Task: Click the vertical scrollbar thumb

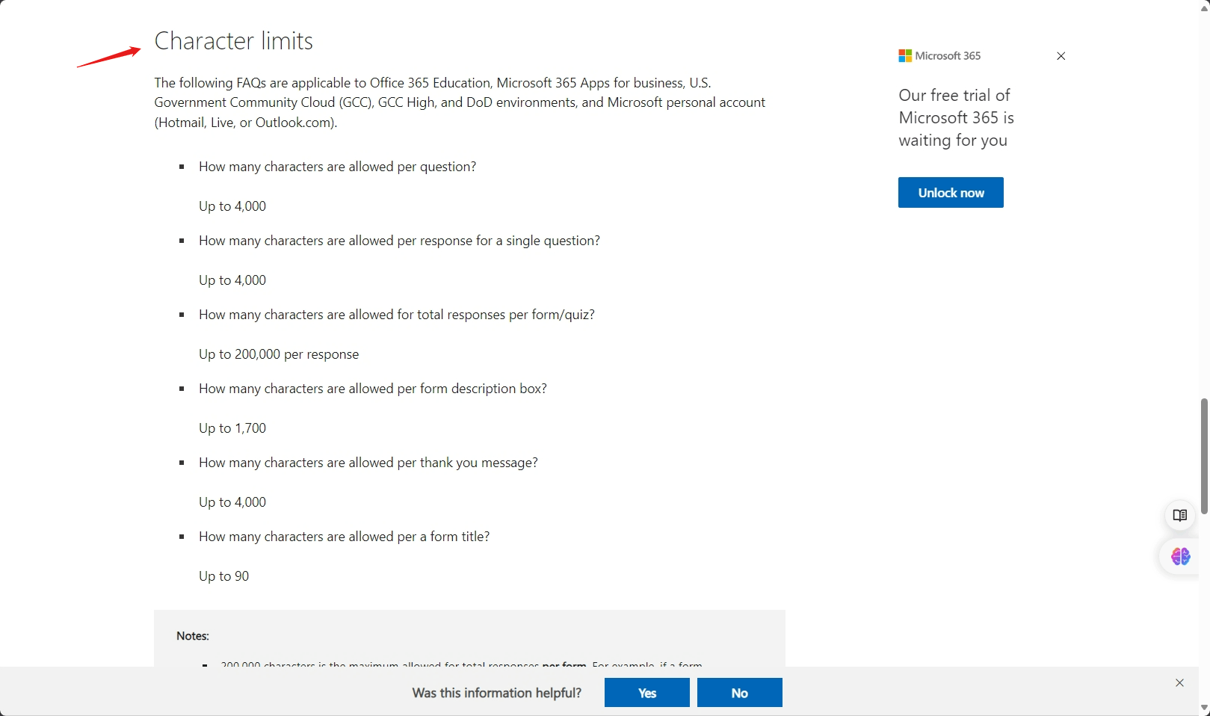Action: [1204, 456]
